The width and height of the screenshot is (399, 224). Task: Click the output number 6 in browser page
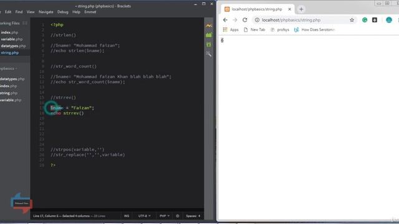tap(222, 40)
